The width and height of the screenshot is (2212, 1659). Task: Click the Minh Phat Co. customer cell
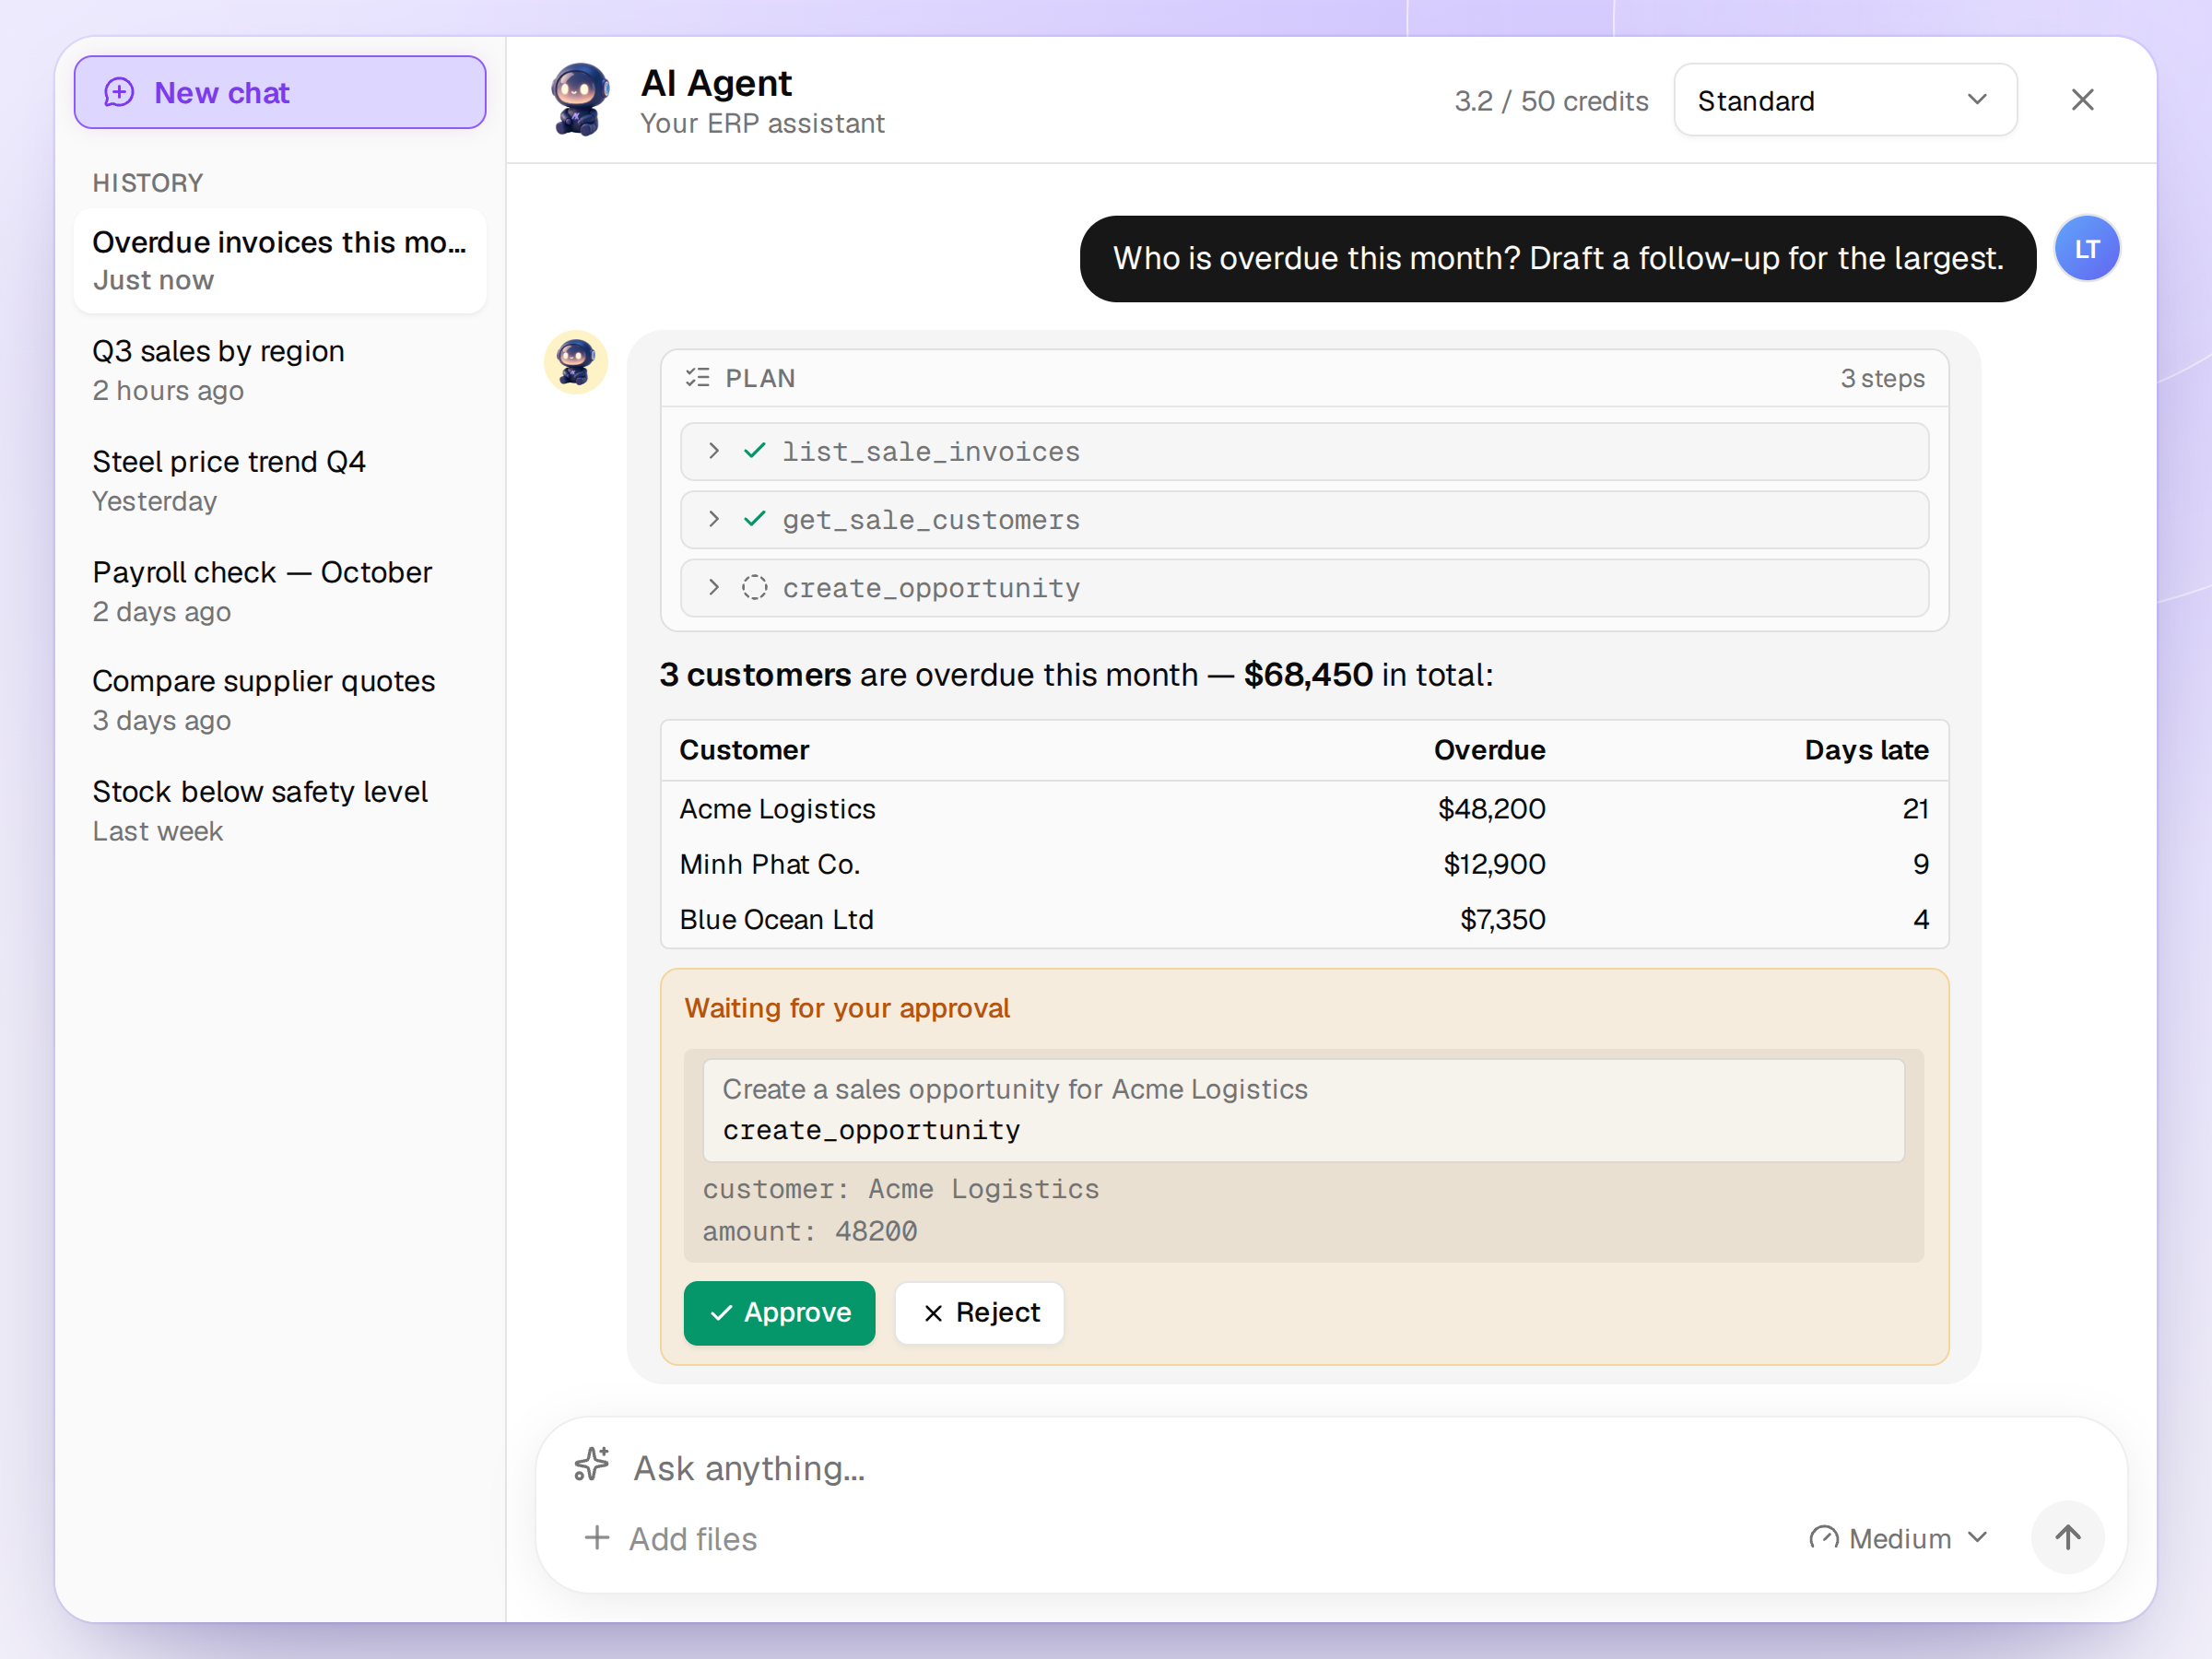coord(770,864)
